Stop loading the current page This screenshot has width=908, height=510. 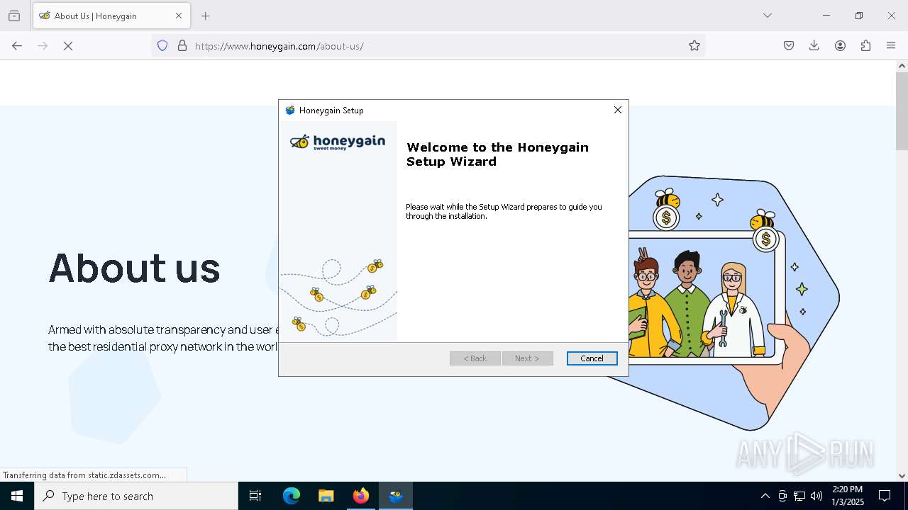[x=68, y=46]
